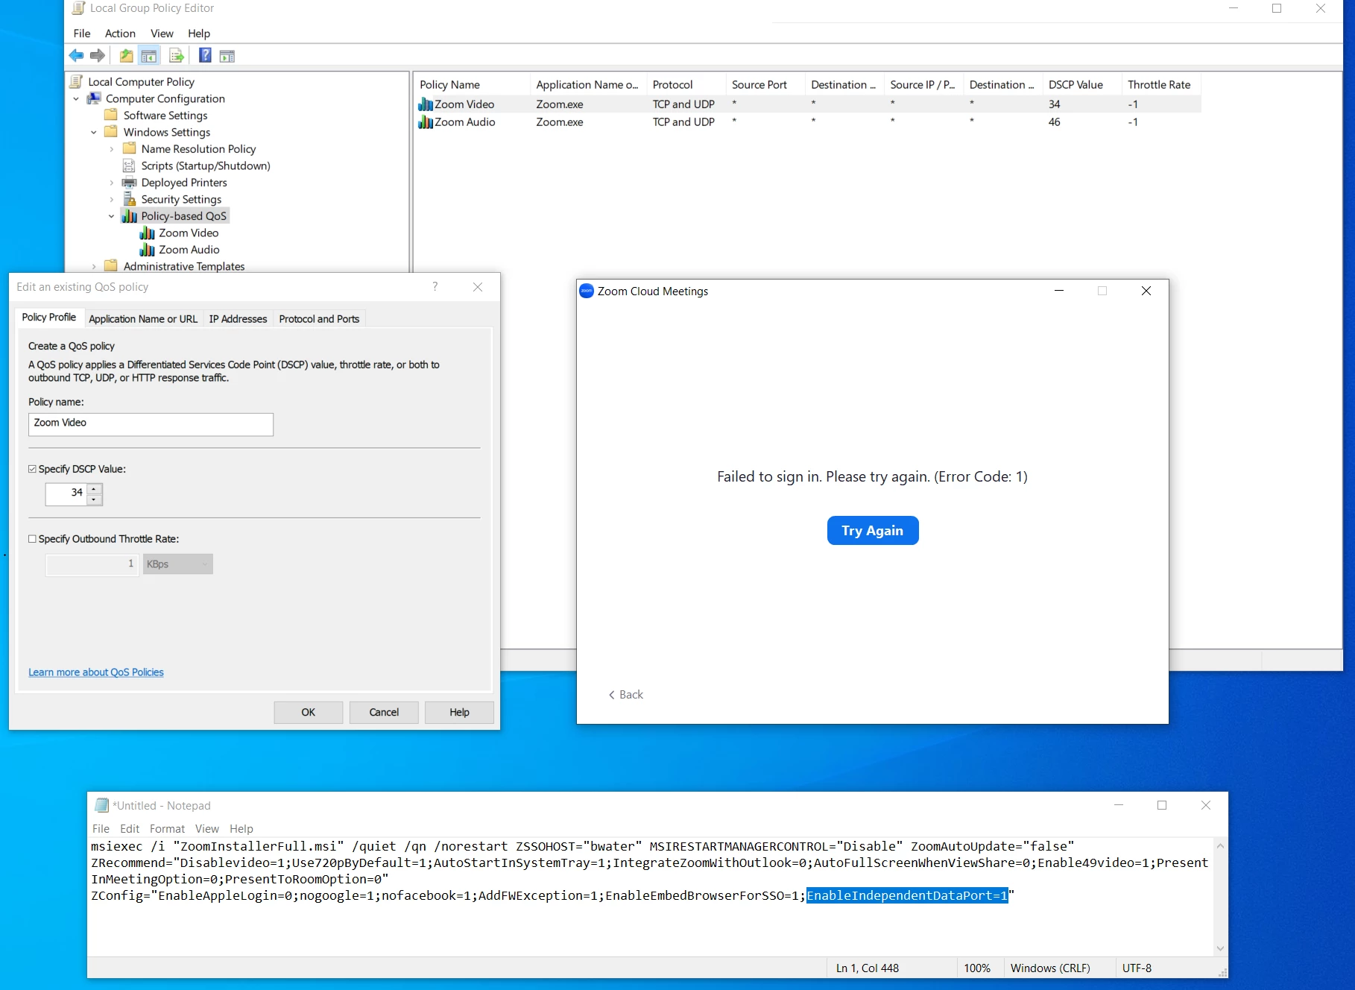The image size is (1355, 990).
Task: Select the Security Settings icon
Action: point(129,199)
